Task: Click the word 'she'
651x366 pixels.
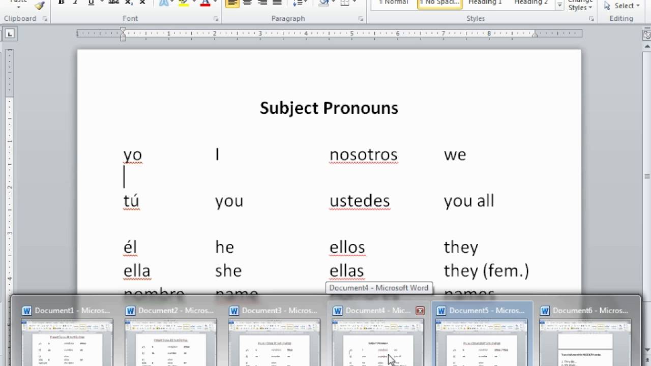Action: point(228,271)
